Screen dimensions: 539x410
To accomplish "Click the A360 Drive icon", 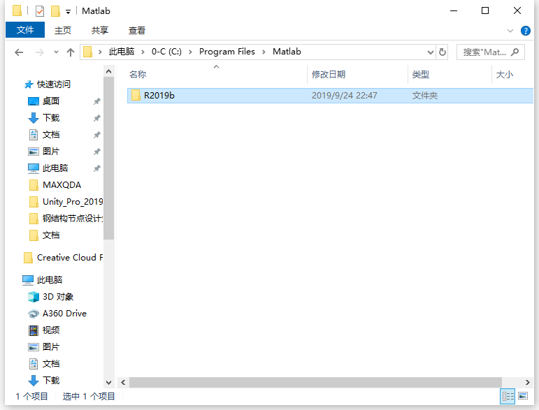I will (34, 314).
